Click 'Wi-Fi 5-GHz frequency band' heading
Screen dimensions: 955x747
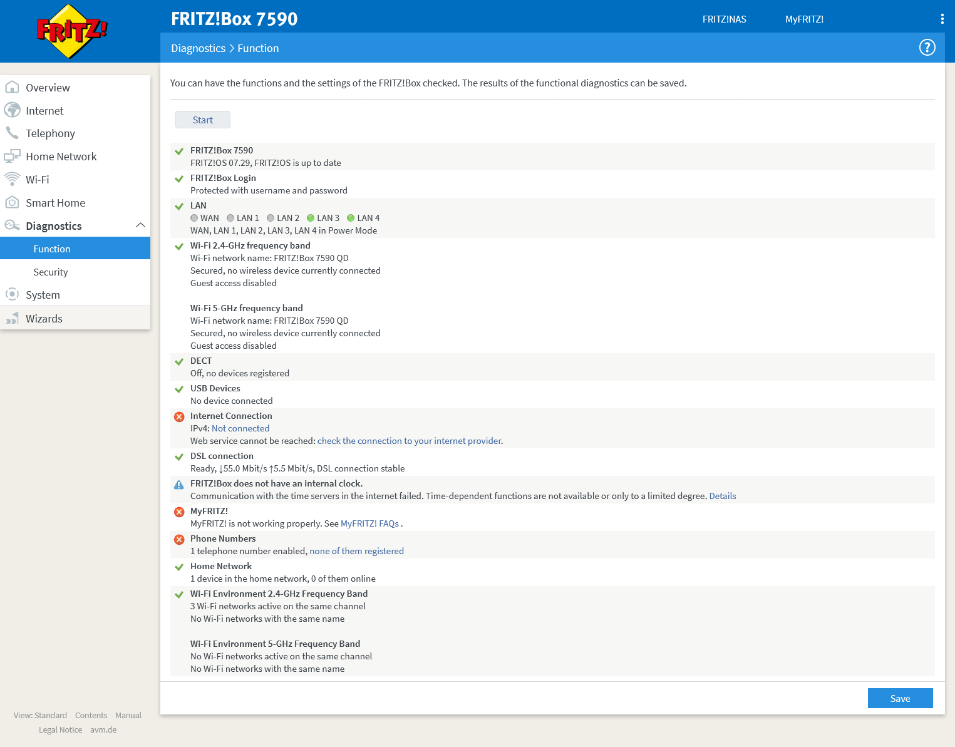(247, 308)
